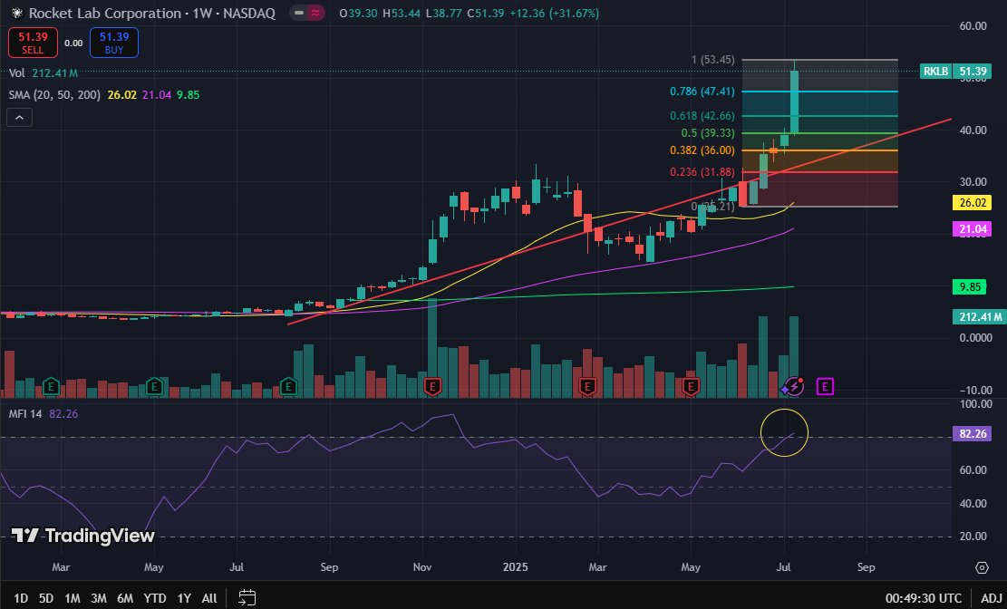Toggle the ADJ dividend adjustment setting
The width and height of the screenshot is (1007, 609).
tap(991, 599)
